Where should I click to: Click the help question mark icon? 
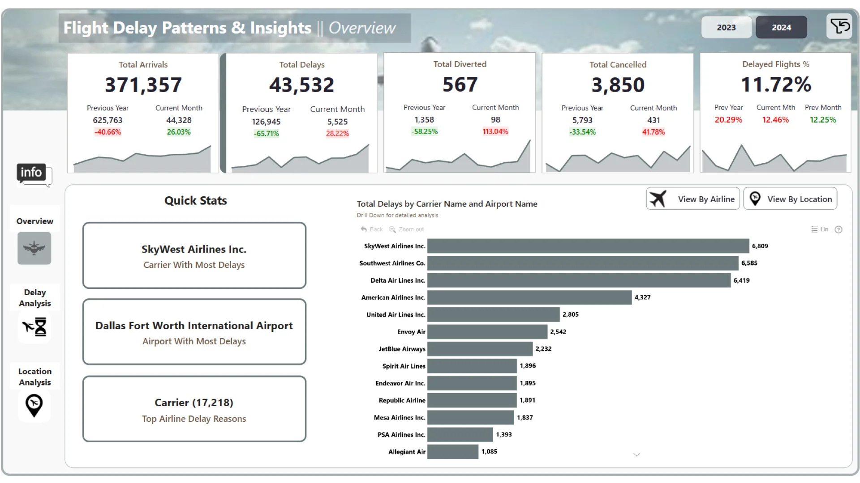pyautogui.click(x=838, y=229)
